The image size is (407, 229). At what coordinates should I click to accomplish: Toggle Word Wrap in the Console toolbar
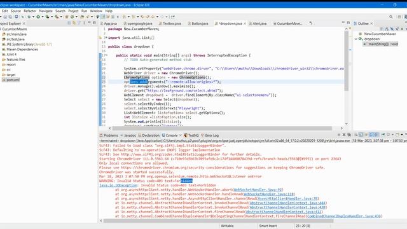click(x=366, y=135)
